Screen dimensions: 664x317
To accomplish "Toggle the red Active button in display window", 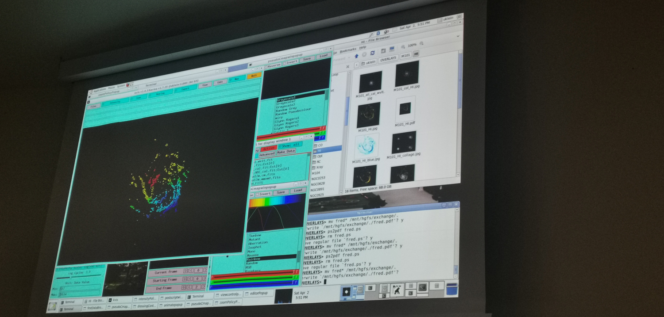I will [269, 149].
